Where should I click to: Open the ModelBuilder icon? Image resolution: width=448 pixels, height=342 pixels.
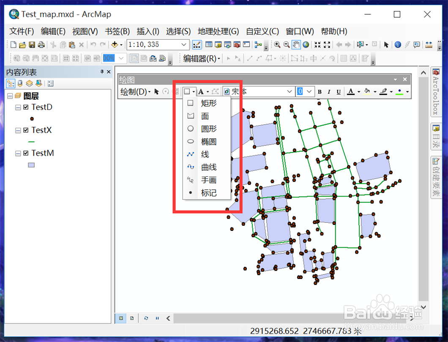tap(258, 44)
